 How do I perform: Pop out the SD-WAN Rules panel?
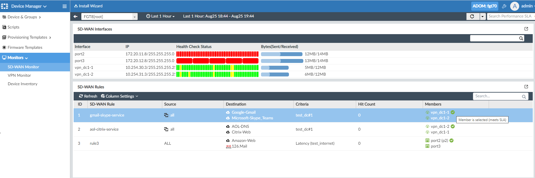tap(526, 87)
